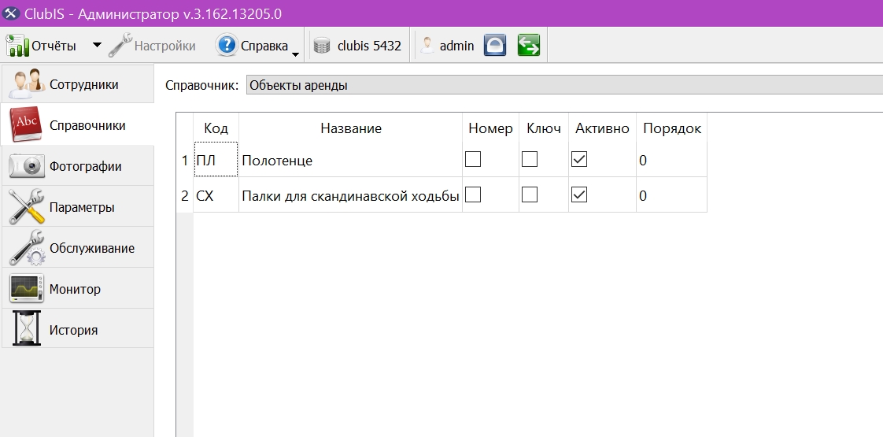Switch to the Справочники section label
The height and width of the screenshot is (437, 883).
[87, 125]
